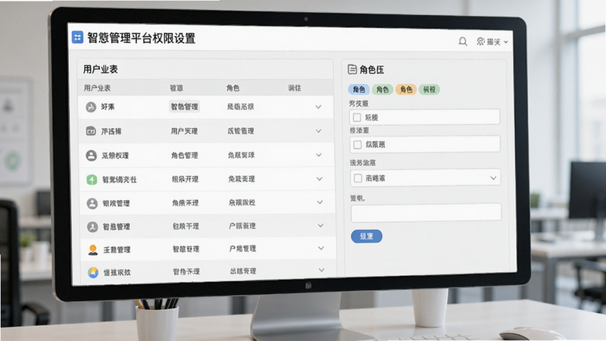Click the document icon next to 角色 panel title
The height and width of the screenshot is (341, 606).
coord(352,69)
